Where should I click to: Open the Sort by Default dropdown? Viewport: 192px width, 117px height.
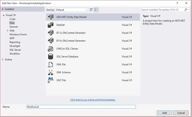pos(72,10)
